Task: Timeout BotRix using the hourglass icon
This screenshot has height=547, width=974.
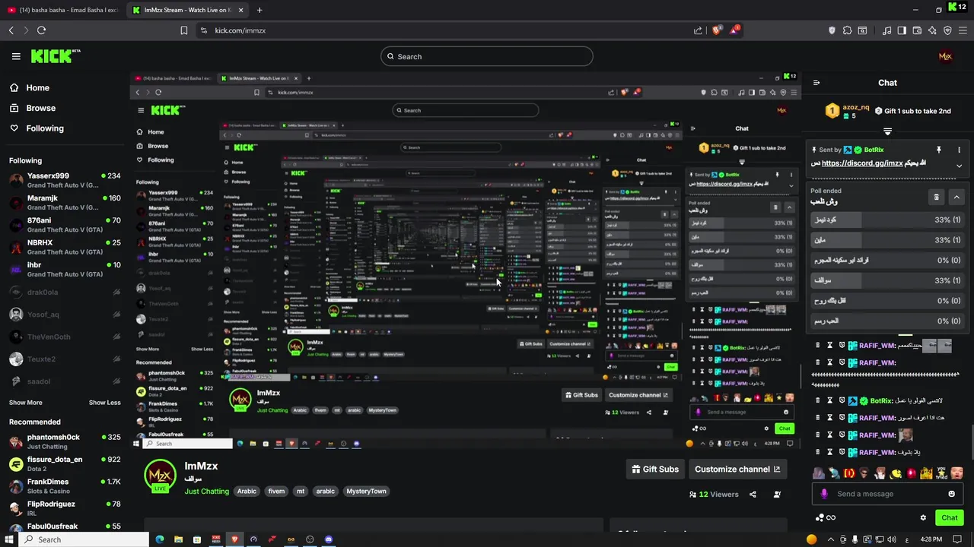Action: coord(829,400)
